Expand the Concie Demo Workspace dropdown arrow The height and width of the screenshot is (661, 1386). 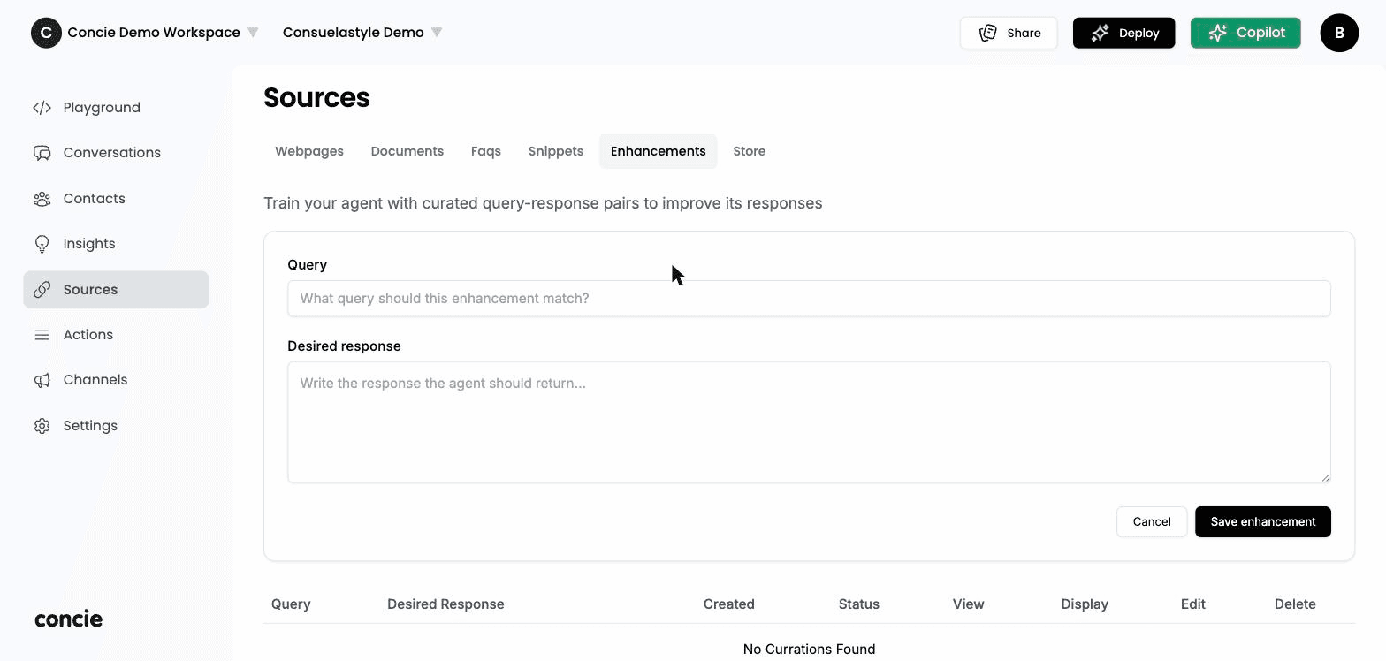[x=253, y=33]
